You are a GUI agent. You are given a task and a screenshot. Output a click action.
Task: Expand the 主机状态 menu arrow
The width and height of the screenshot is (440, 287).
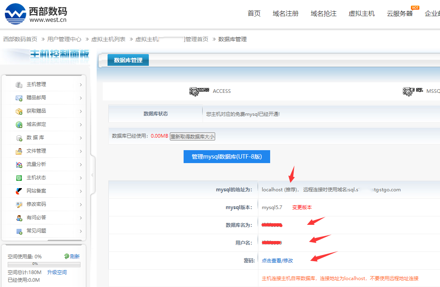[81, 178]
